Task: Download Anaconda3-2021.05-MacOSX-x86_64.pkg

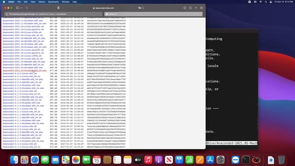Action: (x=24, y=62)
